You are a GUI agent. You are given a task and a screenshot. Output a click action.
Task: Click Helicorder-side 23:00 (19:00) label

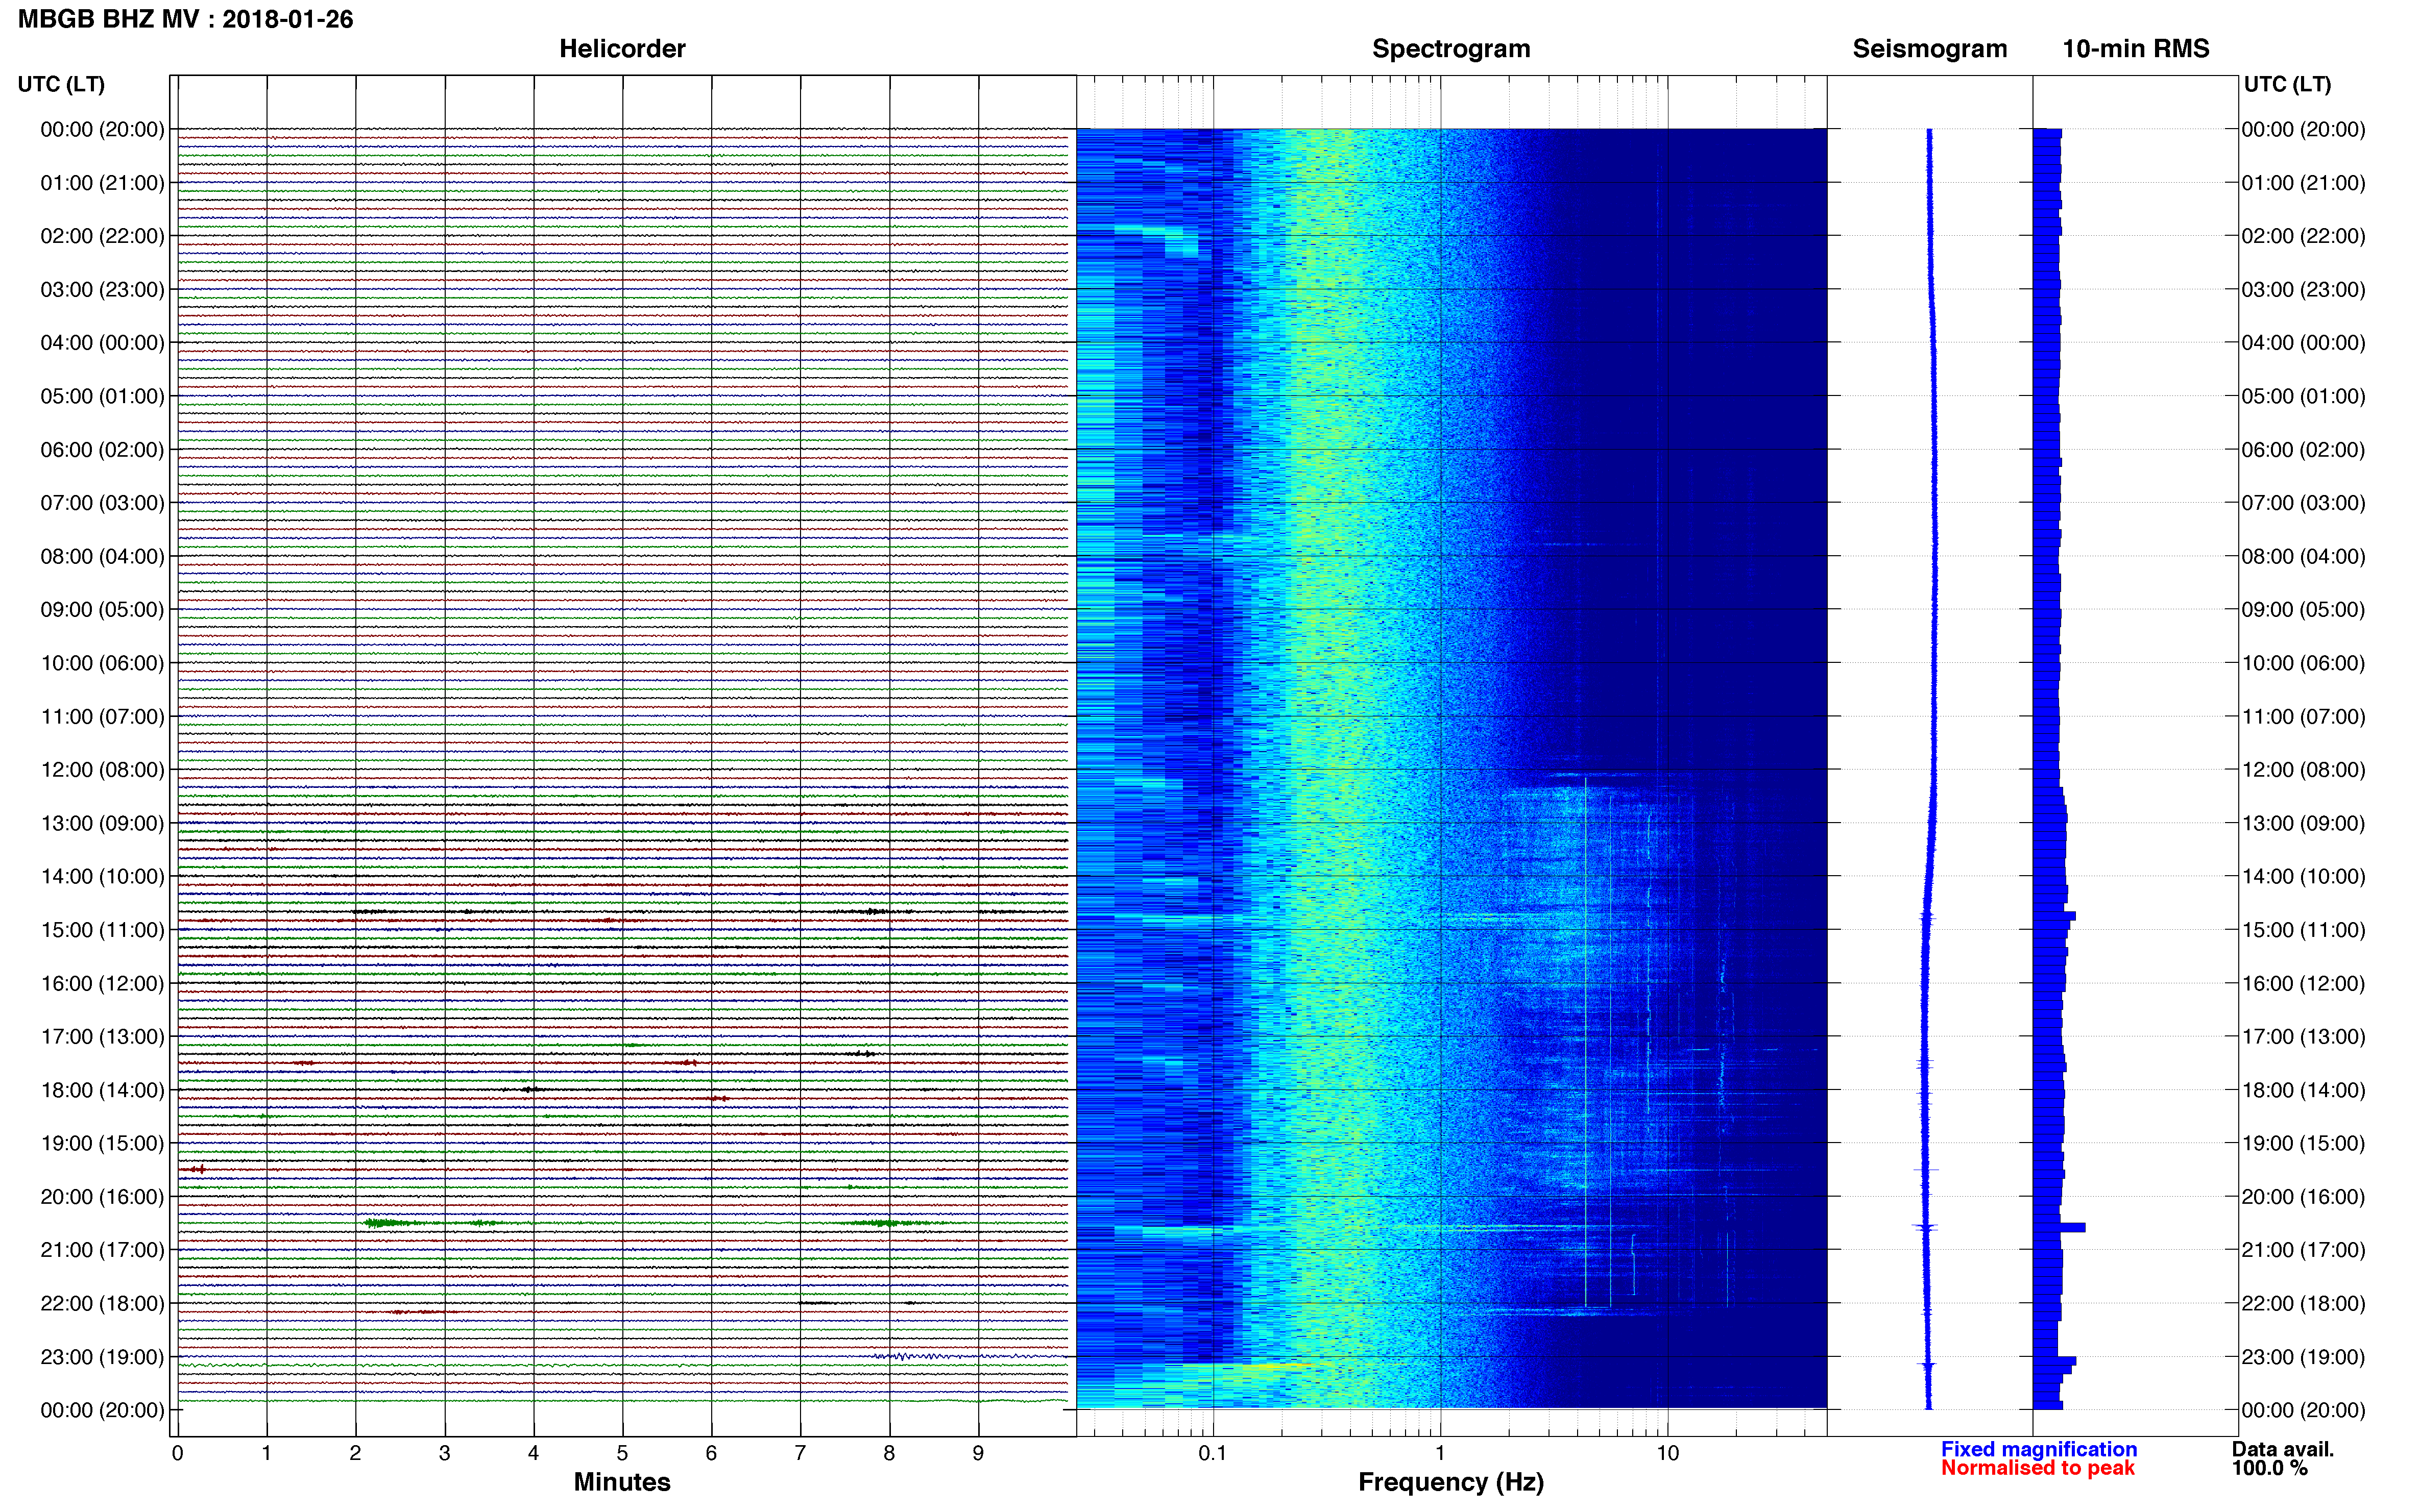[102, 1357]
